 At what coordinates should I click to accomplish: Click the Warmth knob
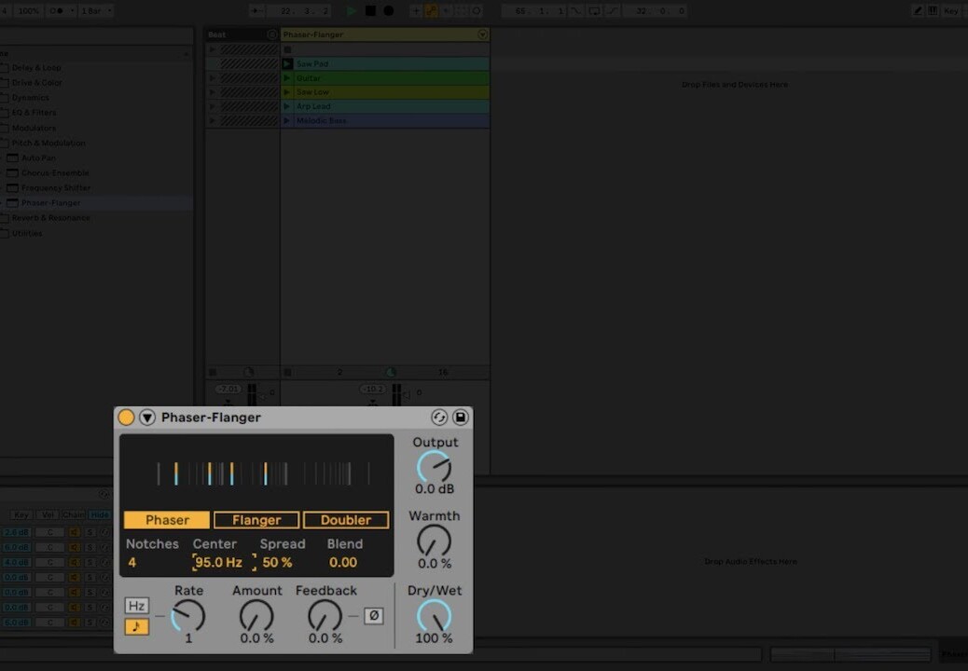(x=434, y=541)
